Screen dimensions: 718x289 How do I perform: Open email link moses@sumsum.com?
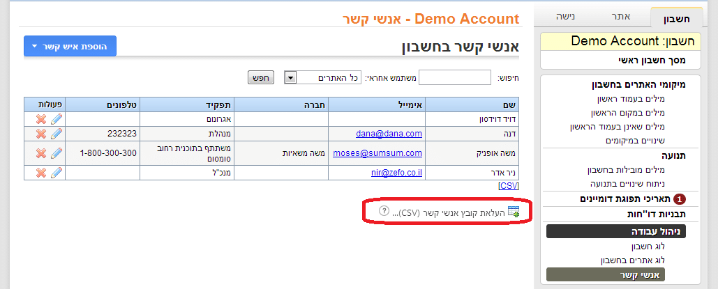(377, 153)
